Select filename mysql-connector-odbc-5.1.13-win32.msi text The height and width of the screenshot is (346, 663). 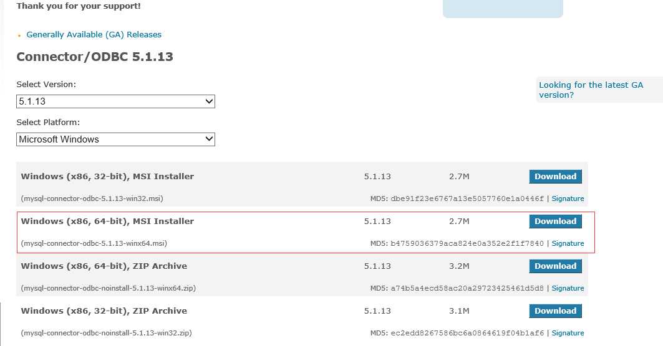[92, 199]
